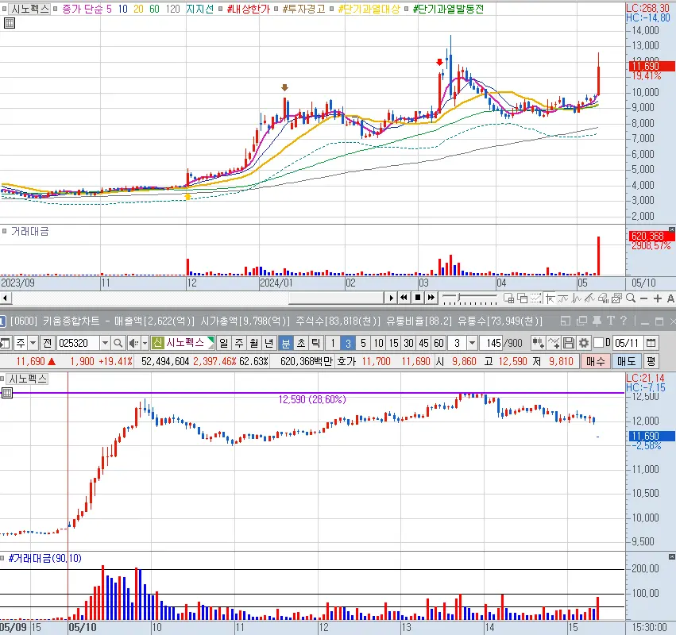The height and width of the screenshot is (635, 676).
Task: Open the calendar picker icon
Action: [651, 344]
